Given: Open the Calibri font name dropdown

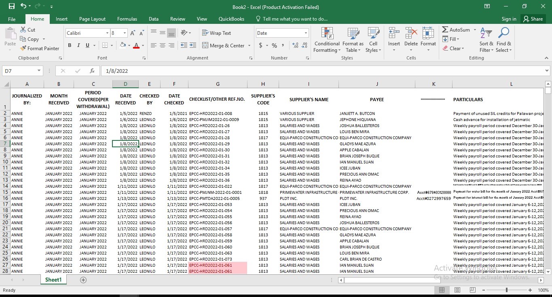Looking at the screenshot, I should pos(107,33).
